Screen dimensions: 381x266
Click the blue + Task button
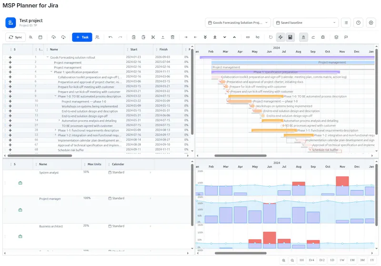[x=82, y=37]
